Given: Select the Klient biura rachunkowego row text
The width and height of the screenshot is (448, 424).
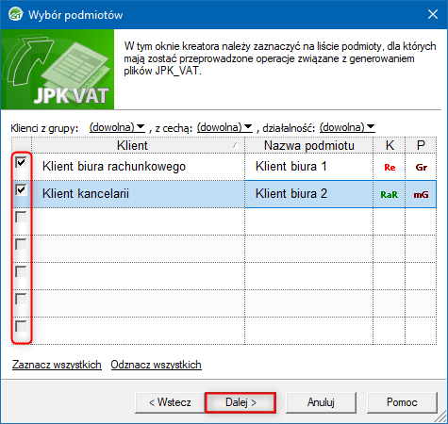Looking at the screenshot, I should pyautogui.click(x=114, y=167).
